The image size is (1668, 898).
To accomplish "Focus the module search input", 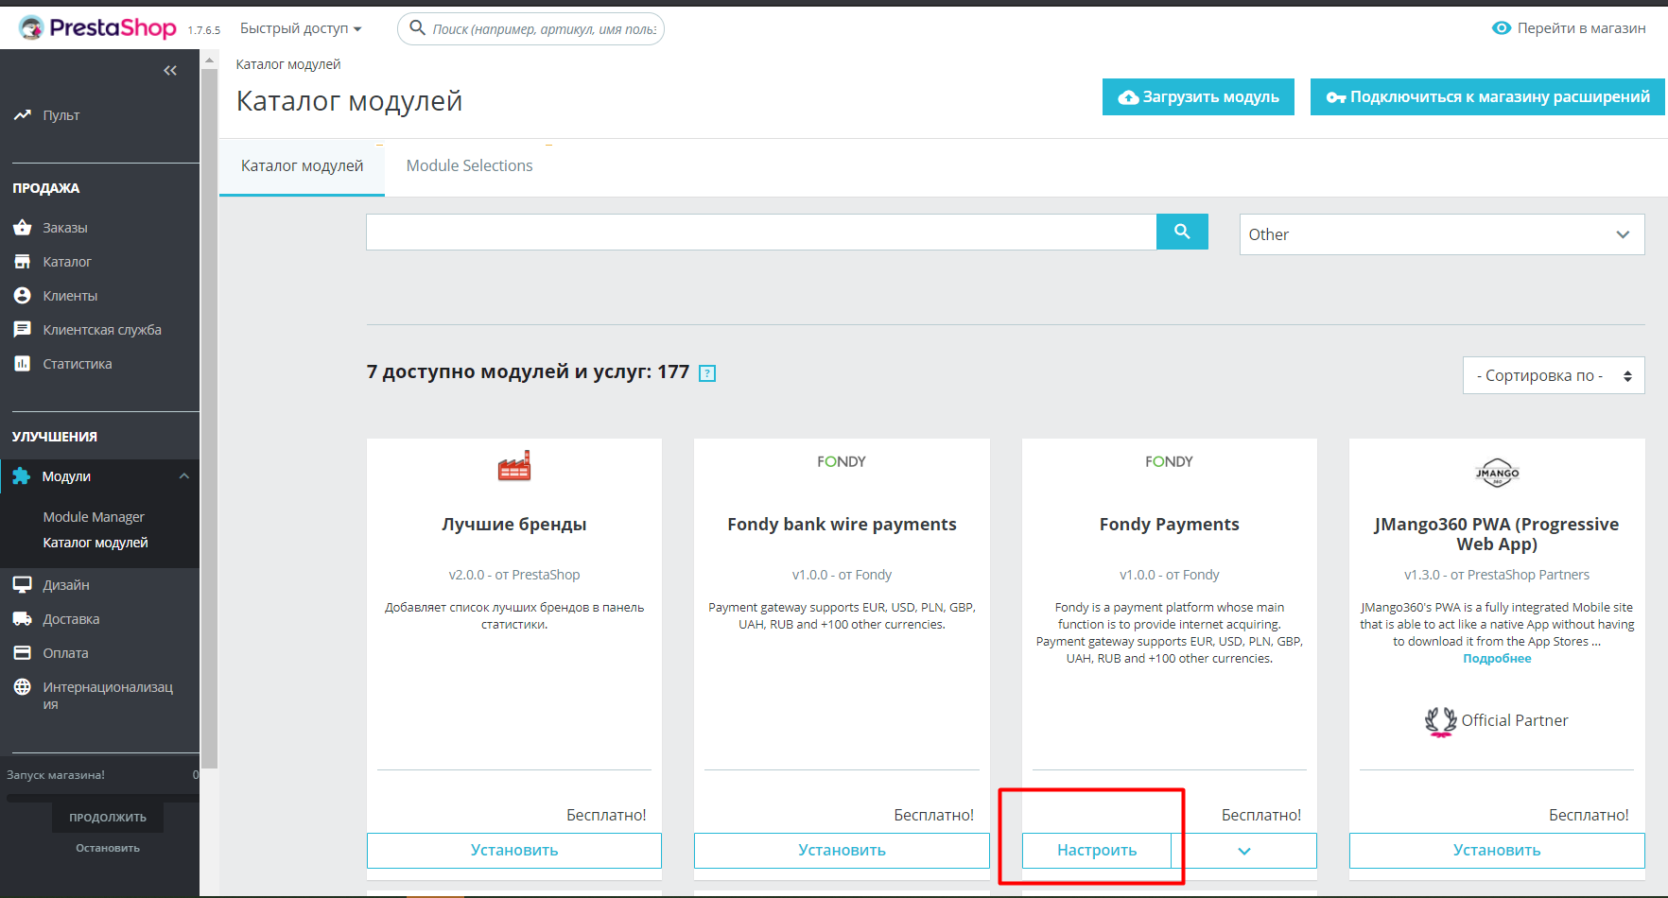I will 761,232.
